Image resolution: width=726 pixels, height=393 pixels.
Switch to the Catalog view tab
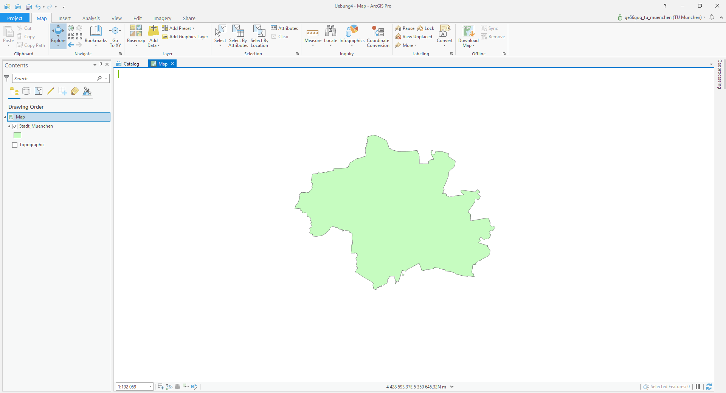(128, 64)
